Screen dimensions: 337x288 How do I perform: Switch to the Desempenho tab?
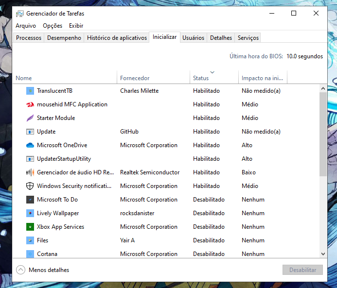[x=64, y=38]
